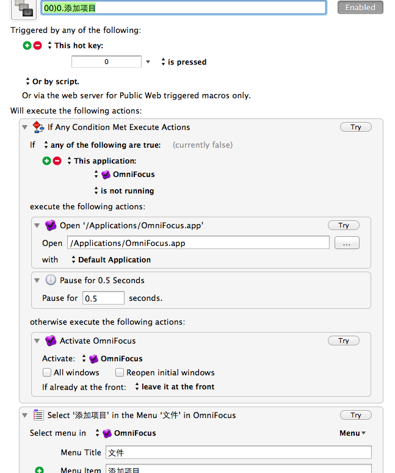
Task: Click the Open path field
Action: (x=198, y=242)
